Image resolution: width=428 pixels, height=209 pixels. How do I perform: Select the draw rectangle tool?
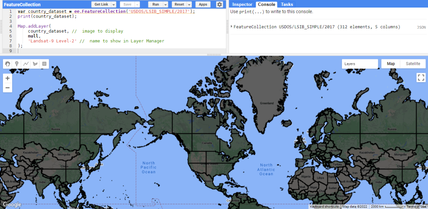(x=44, y=64)
